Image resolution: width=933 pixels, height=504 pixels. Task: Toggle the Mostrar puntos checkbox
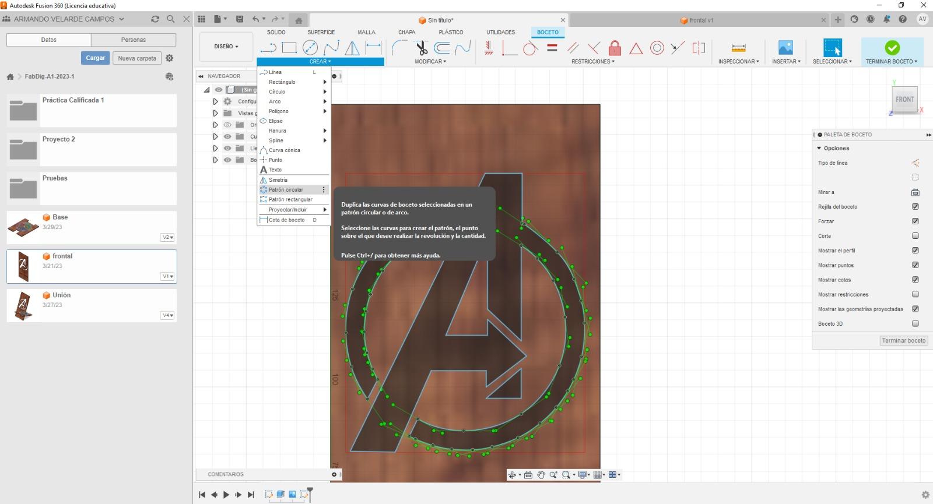(916, 265)
